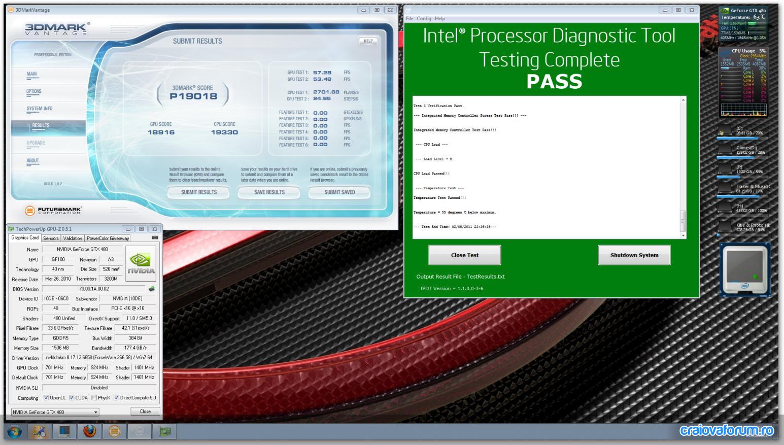Take GPU-Z screenshot with camera icon
The image size is (784, 445).
tap(155, 237)
